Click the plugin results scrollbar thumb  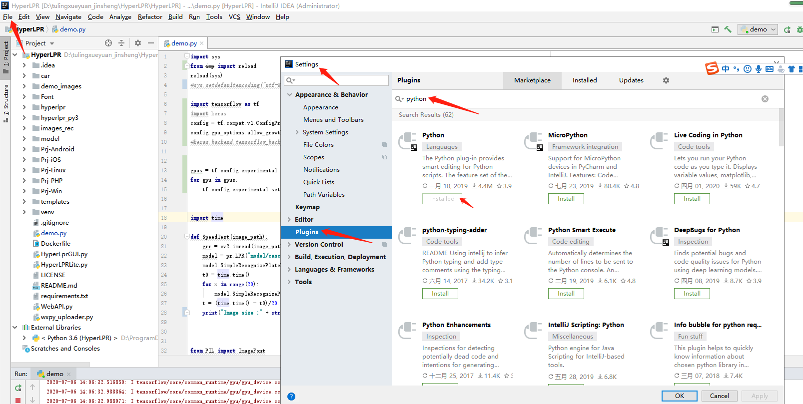point(781,127)
